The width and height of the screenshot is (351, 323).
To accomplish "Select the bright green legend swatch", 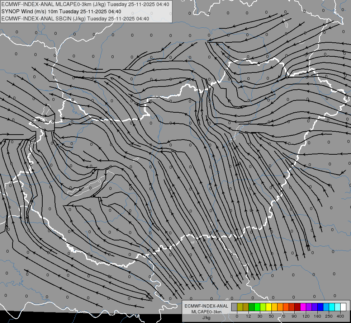I will click(257, 307).
